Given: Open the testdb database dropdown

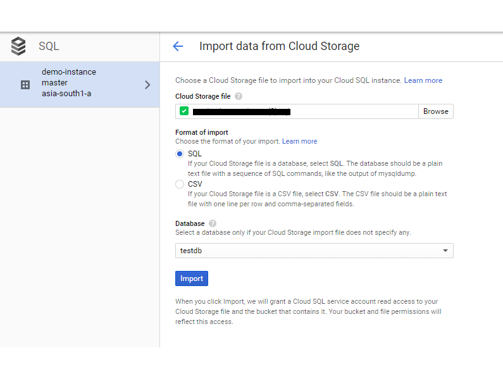Looking at the screenshot, I should click(314, 251).
